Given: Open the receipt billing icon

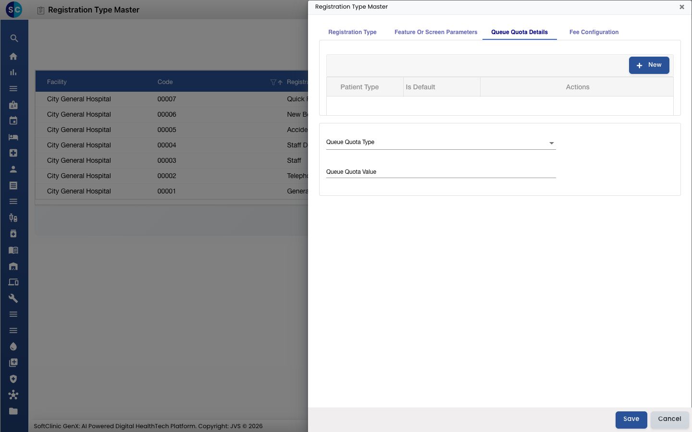Looking at the screenshot, I should pyautogui.click(x=13, y=185).
